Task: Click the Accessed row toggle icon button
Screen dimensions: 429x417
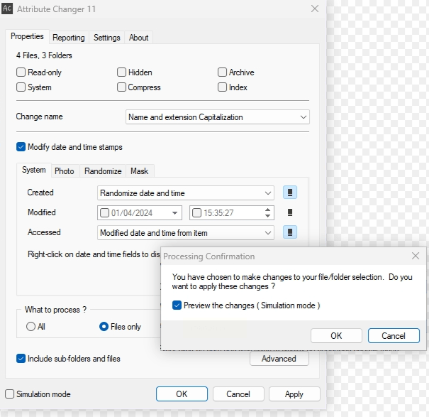Action: coord(290,232)
